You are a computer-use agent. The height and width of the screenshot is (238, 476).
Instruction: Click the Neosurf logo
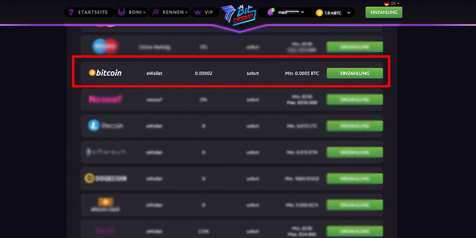(105, 99)
